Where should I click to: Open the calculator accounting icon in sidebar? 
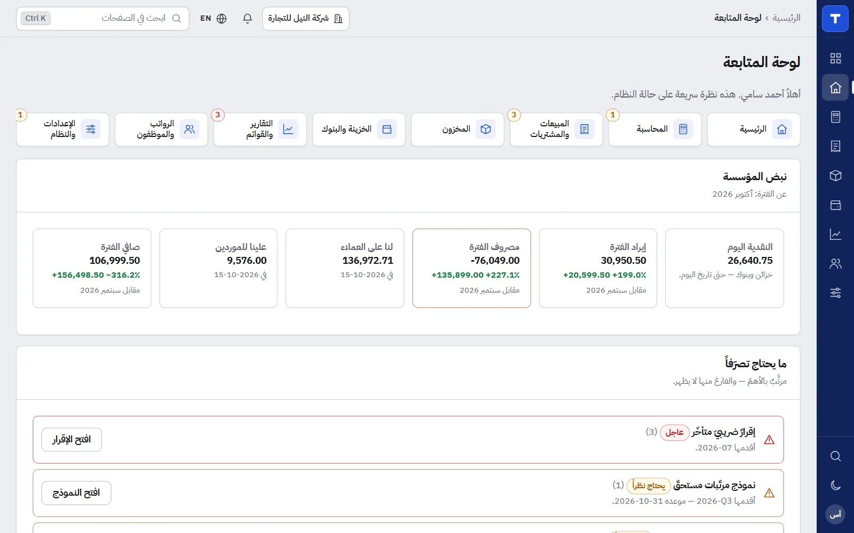click(x=835, y=117)
